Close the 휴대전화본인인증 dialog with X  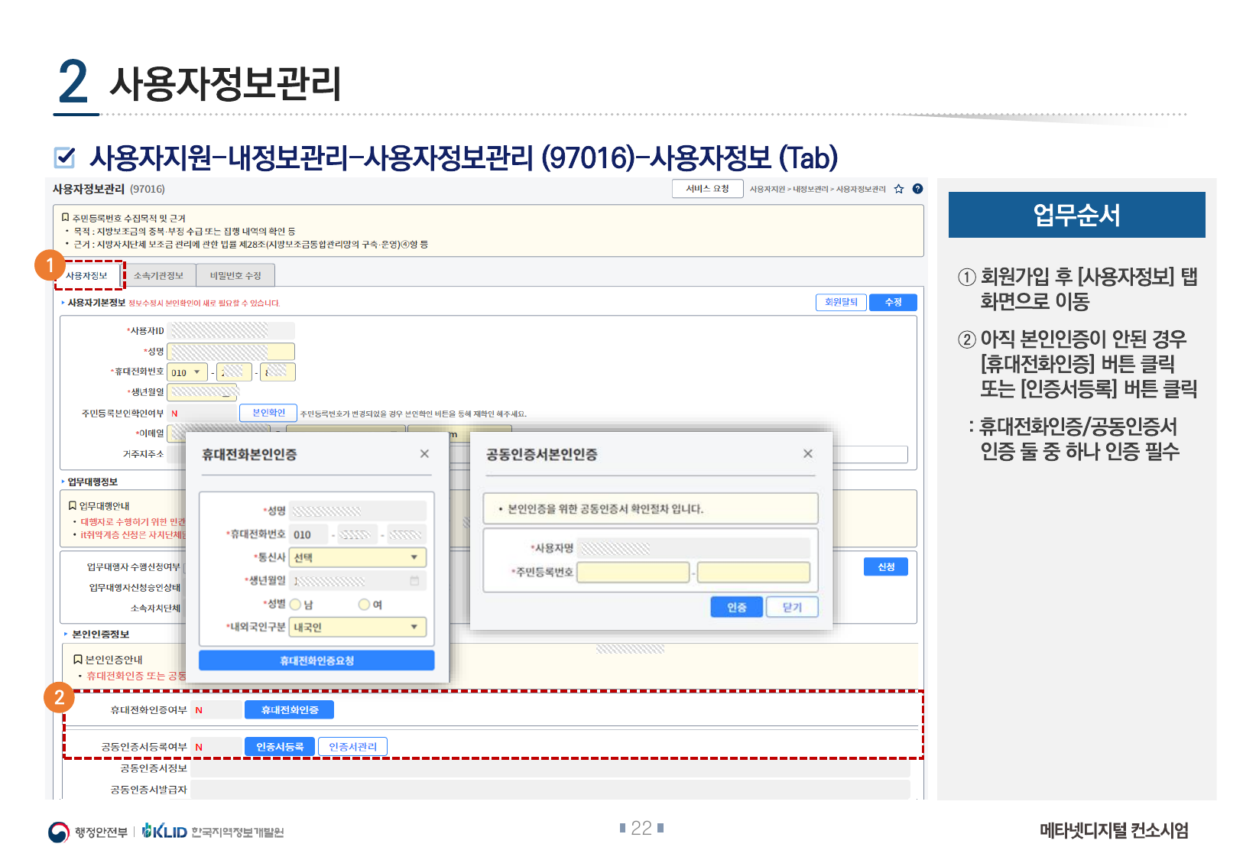click(424, 454)
